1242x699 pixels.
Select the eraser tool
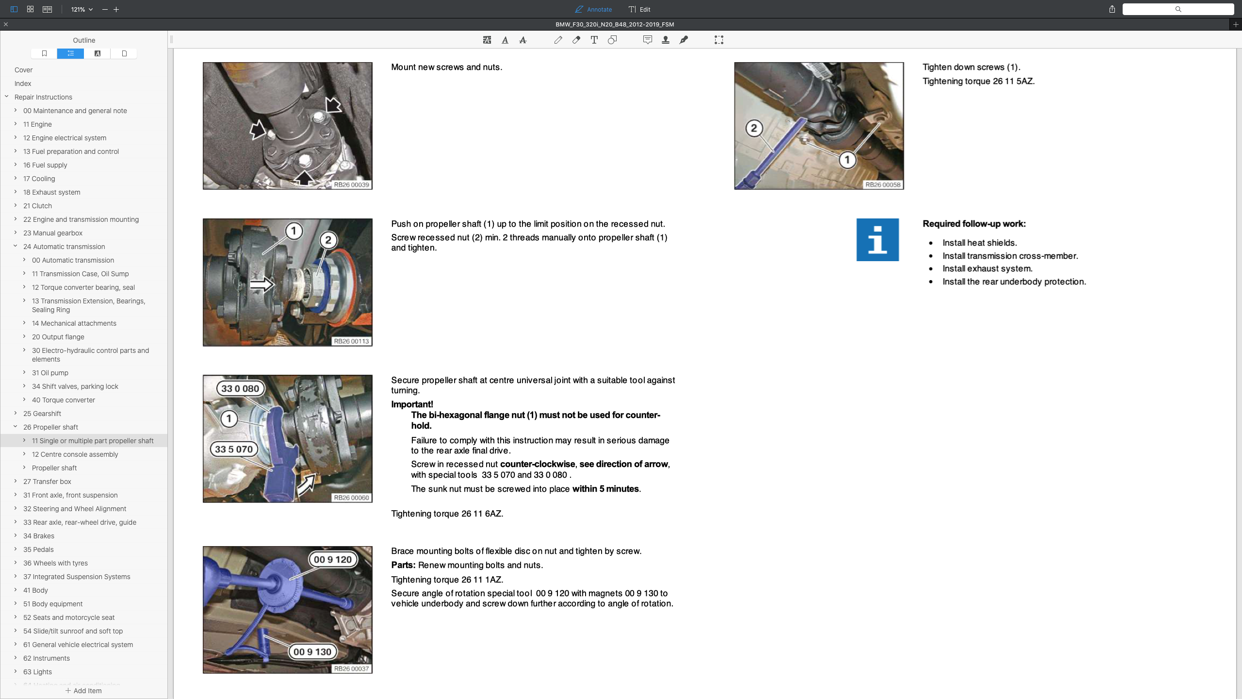[576, 40]
